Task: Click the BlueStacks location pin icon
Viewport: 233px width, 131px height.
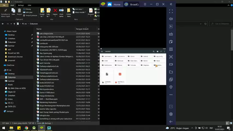Action: (171, 87)
